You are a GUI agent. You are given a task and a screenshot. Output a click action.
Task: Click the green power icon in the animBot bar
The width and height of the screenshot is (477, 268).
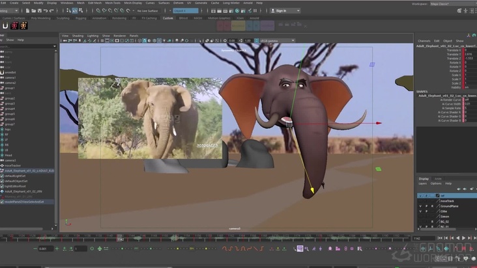92,248
